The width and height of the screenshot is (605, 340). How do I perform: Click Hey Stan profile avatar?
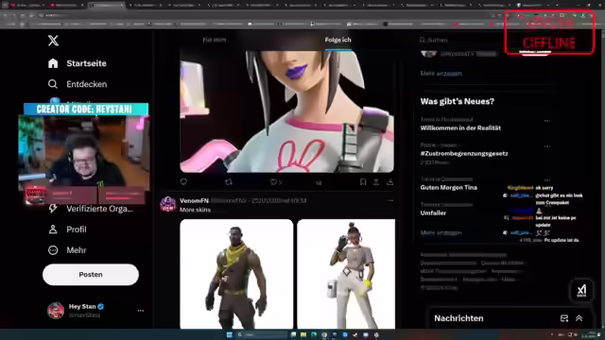point(56,311)
